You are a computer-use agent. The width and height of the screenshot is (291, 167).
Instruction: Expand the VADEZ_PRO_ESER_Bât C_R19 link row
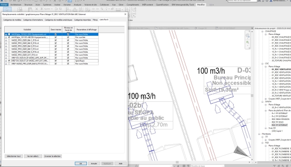click(6, 40)
